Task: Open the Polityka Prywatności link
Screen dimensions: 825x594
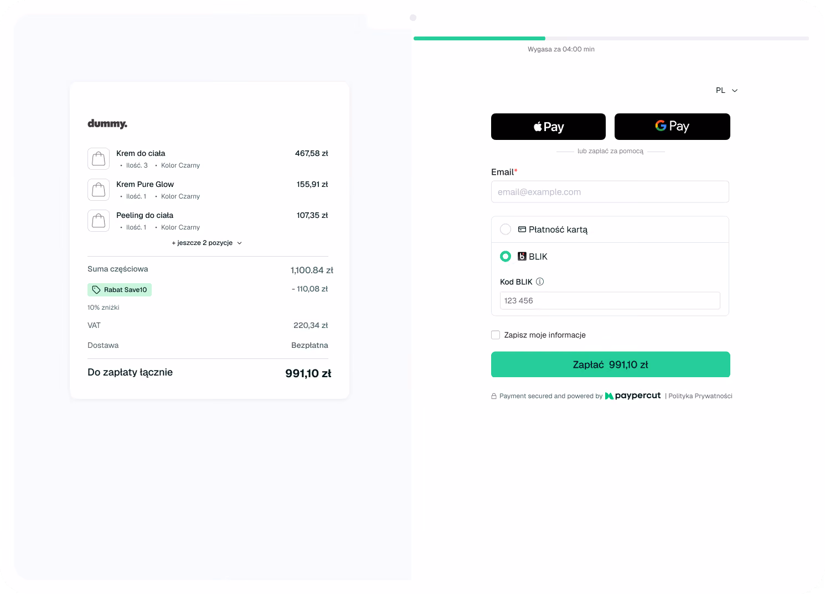Action: 700,396
